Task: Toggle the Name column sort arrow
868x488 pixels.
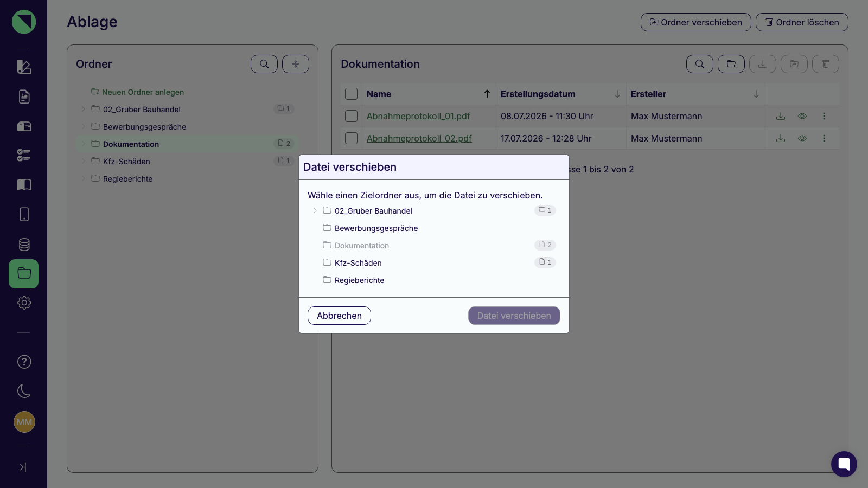Action: coord(487,94)
